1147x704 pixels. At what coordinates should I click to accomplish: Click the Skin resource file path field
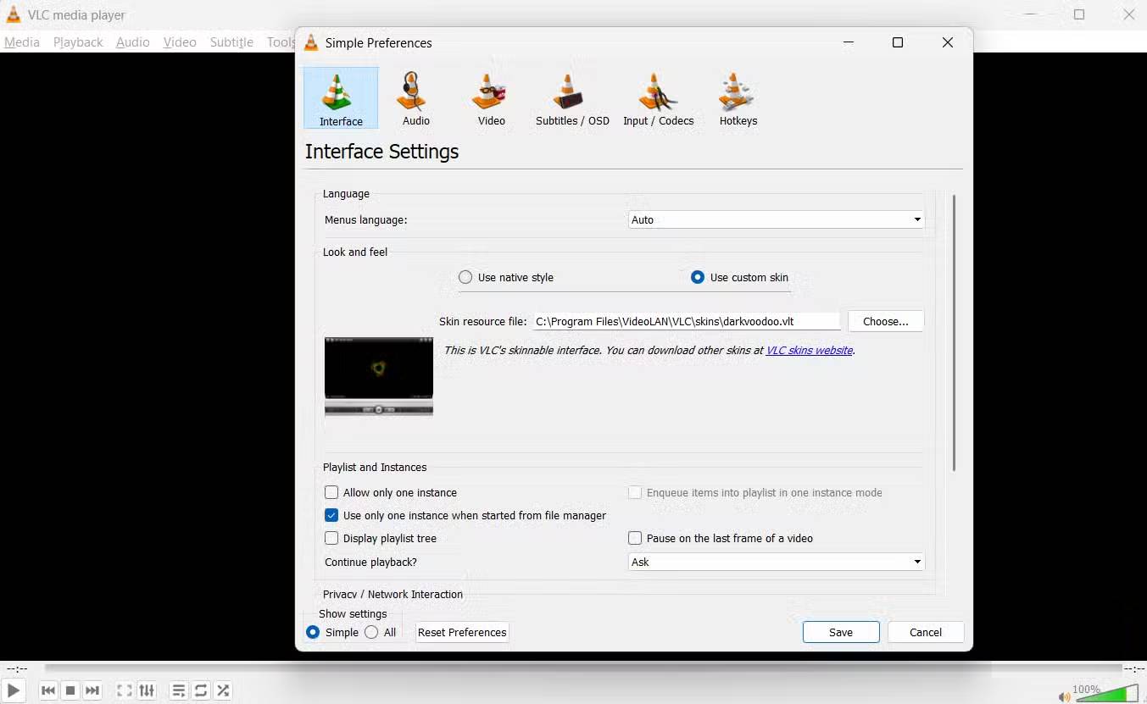point(685,321)
